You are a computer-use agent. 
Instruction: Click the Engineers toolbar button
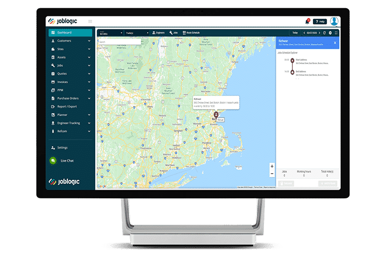point(159,33)
